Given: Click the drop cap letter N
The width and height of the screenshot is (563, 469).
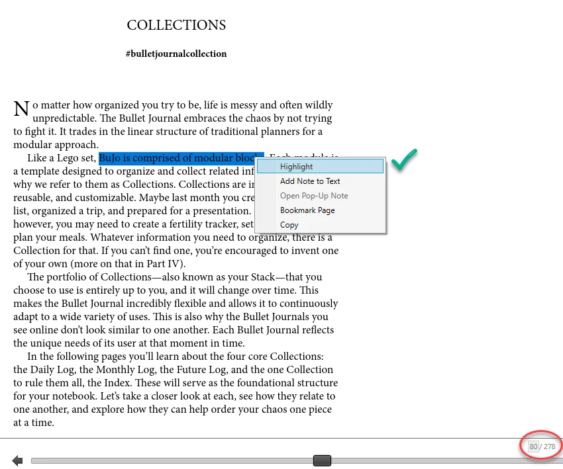Looking at the screenshot, I should tap(21, 108).
